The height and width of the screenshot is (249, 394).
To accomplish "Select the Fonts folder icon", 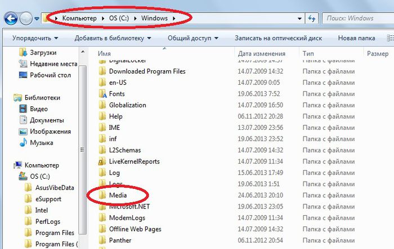I will (x=102, y=94).
